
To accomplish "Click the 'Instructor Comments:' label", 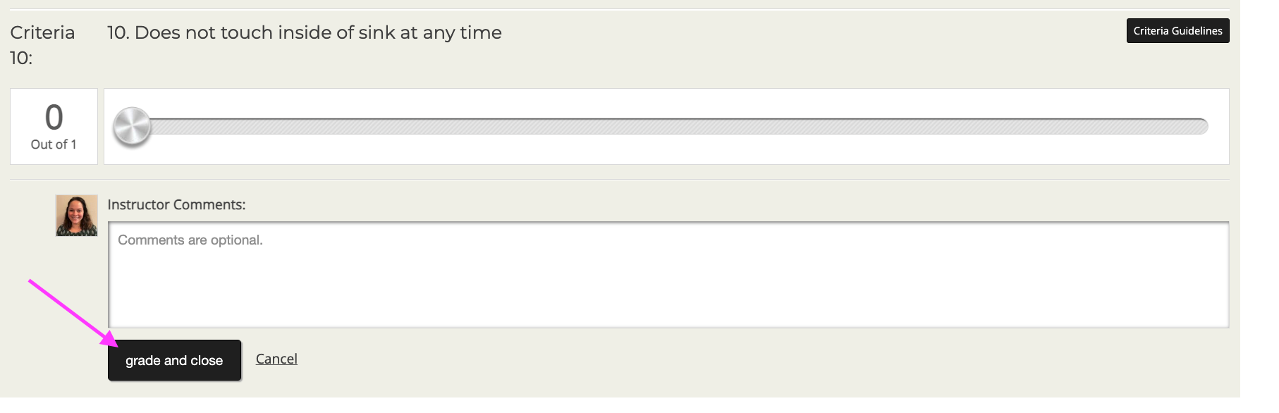I will [176, 205].
